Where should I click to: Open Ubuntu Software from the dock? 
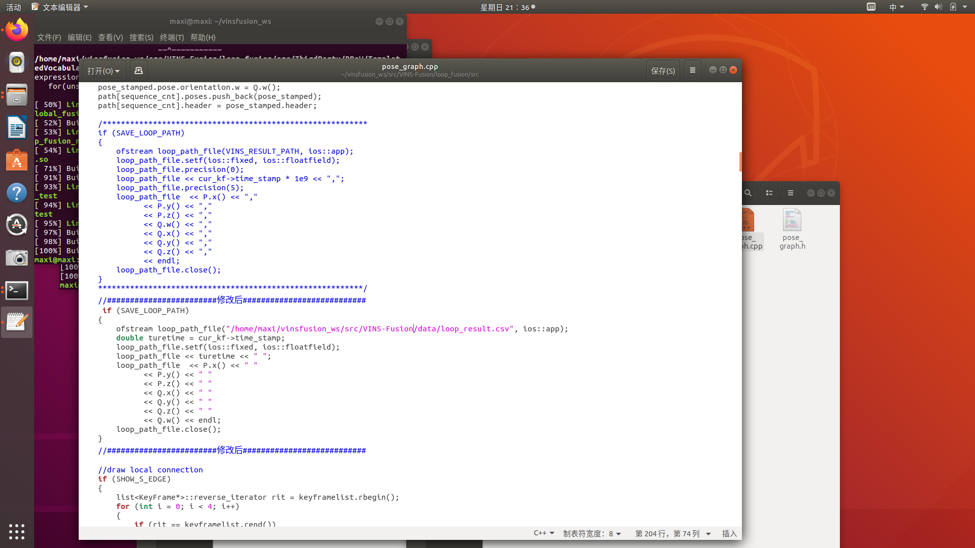pyautogui.click(x=17, y=160)
